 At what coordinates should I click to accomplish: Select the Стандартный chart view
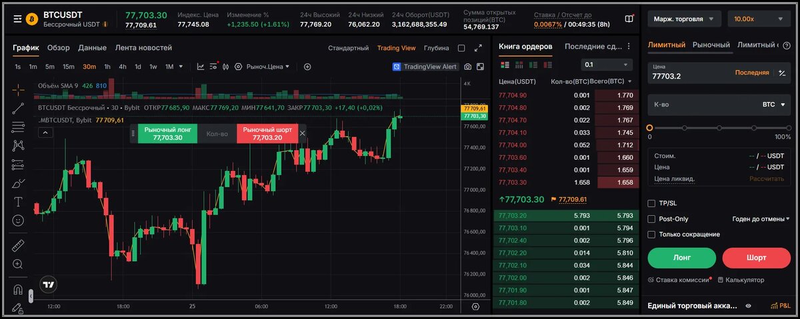349,48
